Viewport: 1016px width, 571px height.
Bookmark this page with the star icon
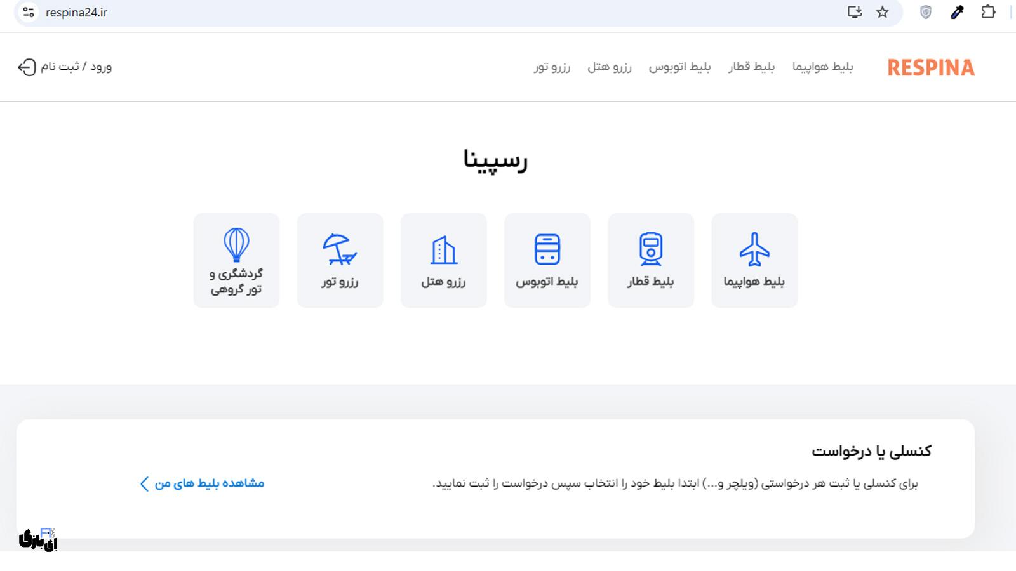[883, 12]
